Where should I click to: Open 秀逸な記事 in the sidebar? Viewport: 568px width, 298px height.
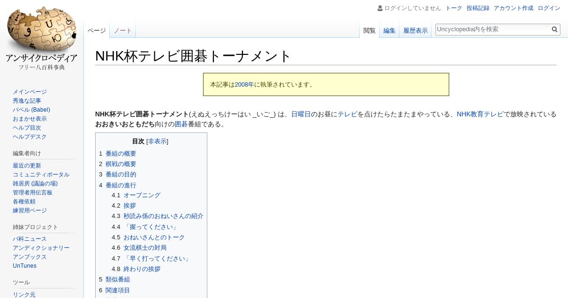(x=27, y=101)
